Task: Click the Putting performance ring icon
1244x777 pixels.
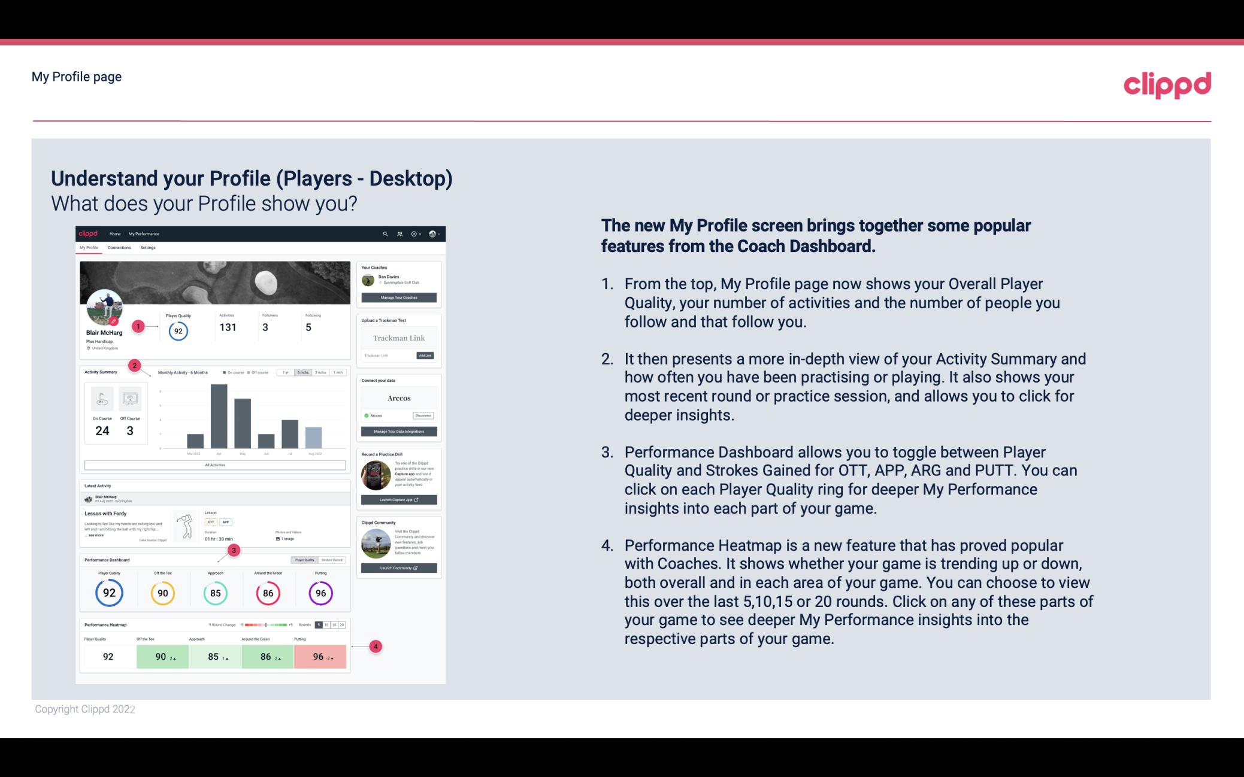Action: tap(320, 593)
